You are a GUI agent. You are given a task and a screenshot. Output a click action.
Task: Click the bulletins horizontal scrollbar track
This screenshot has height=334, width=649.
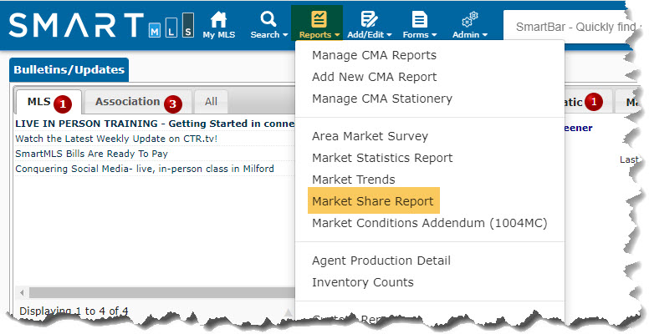(x=161, y=292)
